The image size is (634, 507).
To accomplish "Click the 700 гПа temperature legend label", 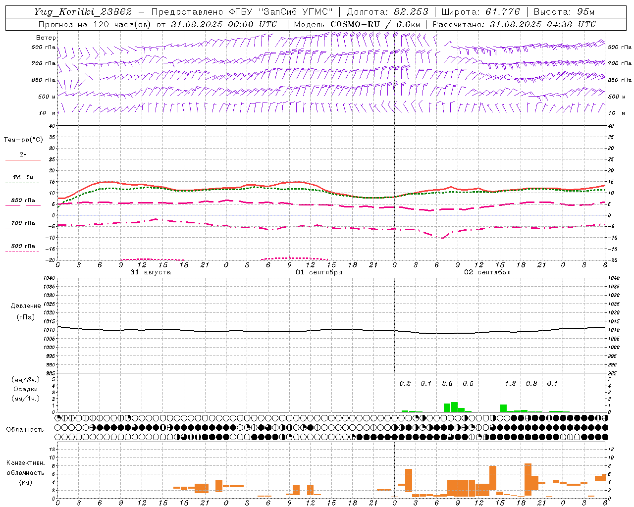I will tap(23, 223).
